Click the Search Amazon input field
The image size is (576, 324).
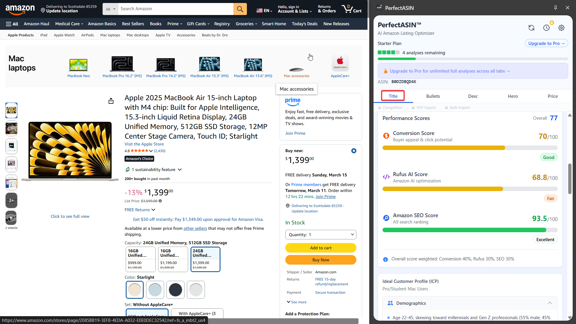coord(175,9)
